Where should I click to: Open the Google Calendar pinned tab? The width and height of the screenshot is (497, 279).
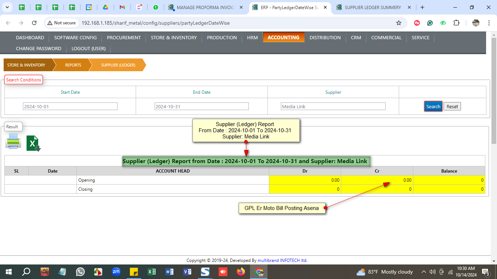pos(89,7)
